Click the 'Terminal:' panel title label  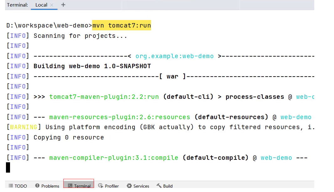coord(18,5)
